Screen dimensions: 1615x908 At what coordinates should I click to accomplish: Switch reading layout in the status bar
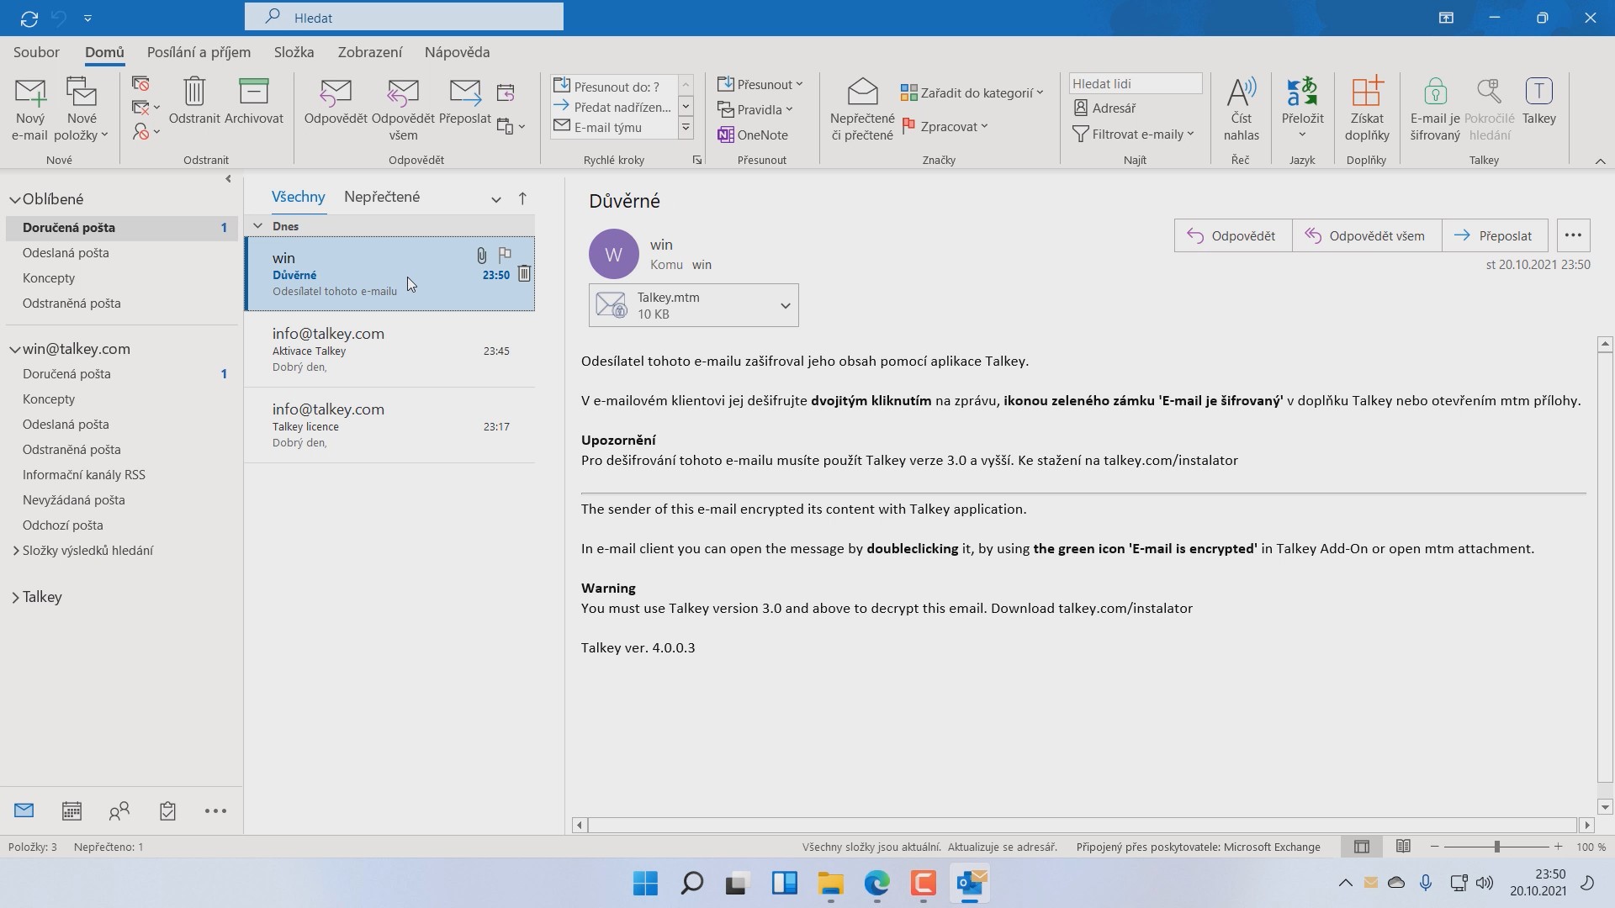coord(1403,847)
